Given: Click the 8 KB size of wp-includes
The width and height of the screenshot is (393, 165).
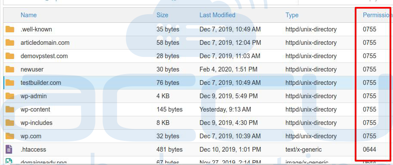Looking at the screenshot, I should (x=163, y=123).
